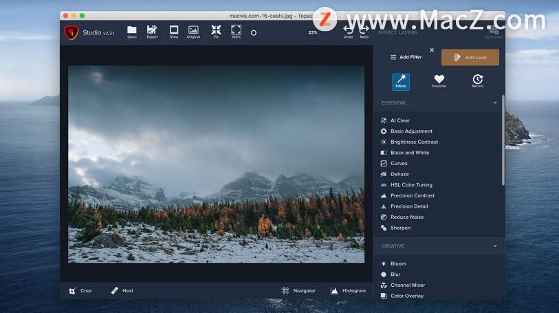Apply the Reduce Noise filter
Image resolution: width=559 pixels, height=313 pixels.
402,217
